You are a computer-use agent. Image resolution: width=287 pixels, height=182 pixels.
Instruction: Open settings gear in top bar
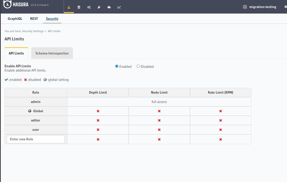[x=285, y=7]
